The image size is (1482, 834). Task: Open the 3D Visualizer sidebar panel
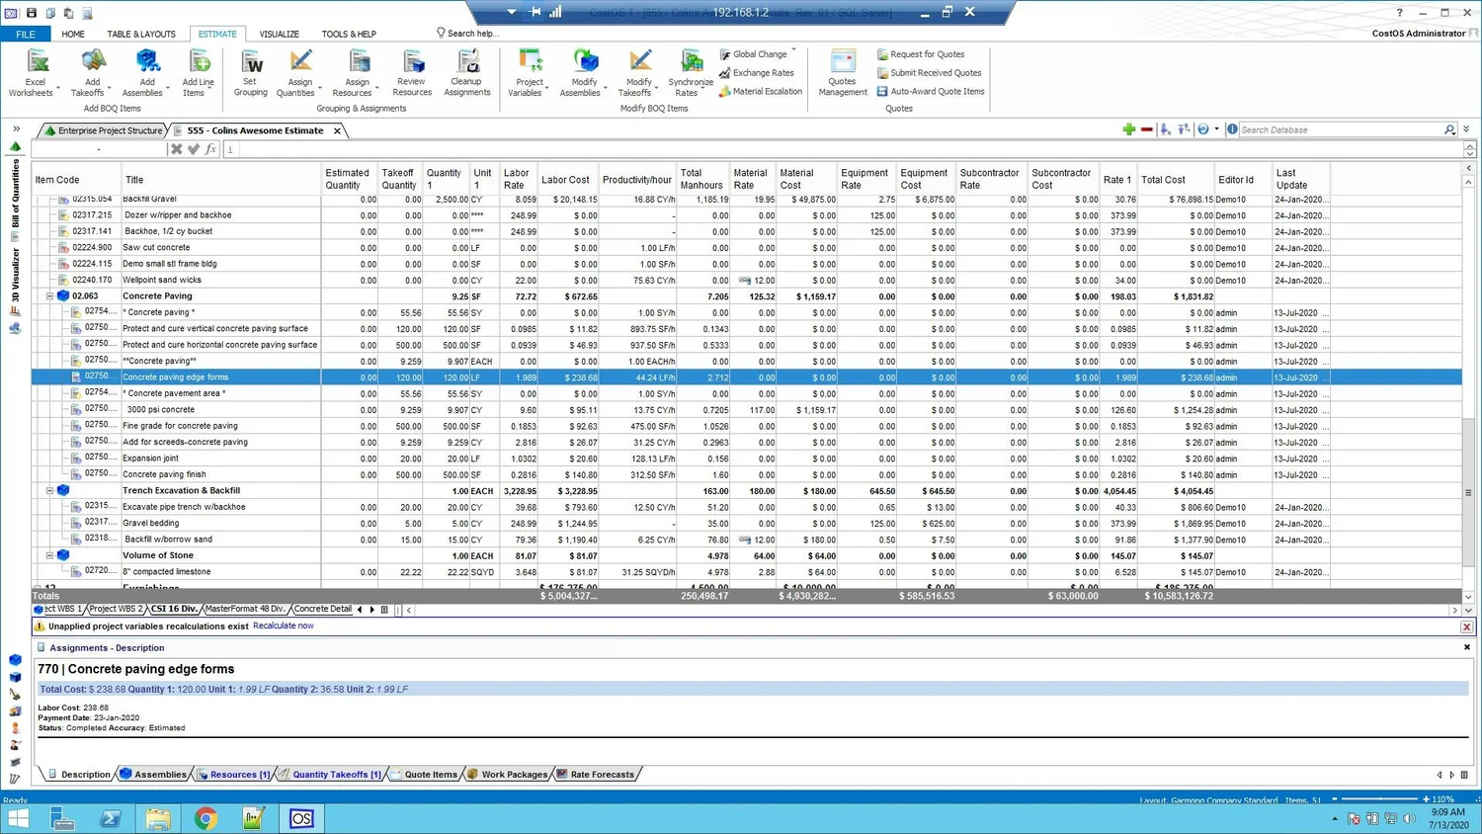tap(15, 264)
